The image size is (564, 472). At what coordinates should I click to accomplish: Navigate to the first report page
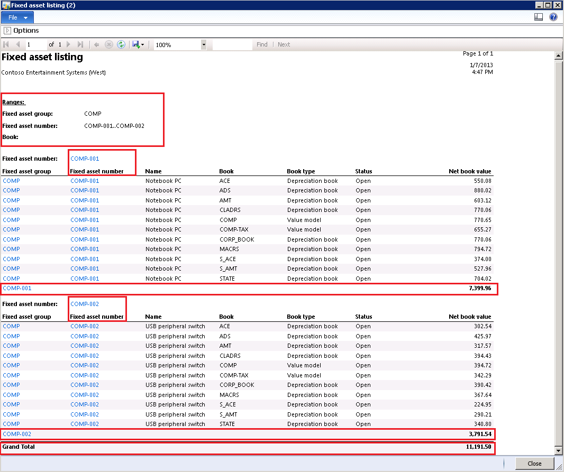pos(6,44)
